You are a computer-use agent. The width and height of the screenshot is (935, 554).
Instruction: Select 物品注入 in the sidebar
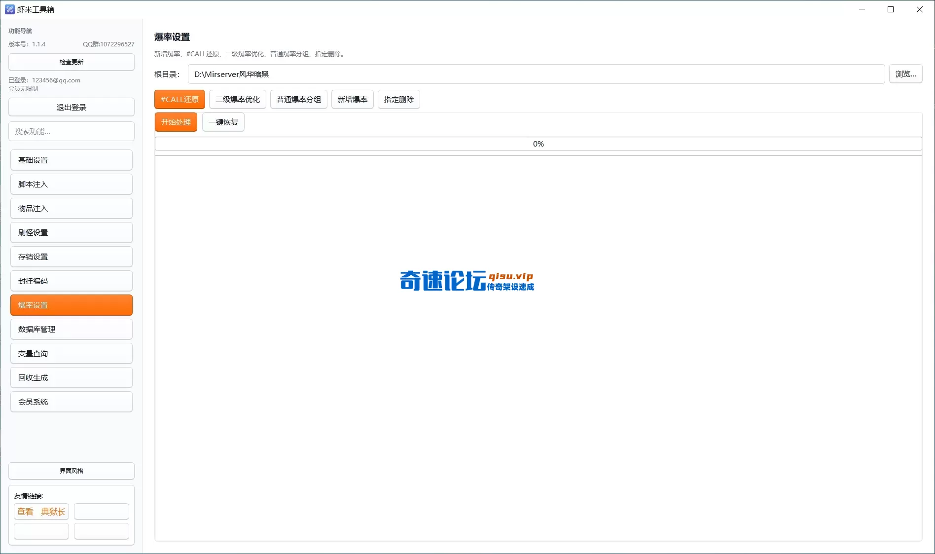[x=71, y=208]
